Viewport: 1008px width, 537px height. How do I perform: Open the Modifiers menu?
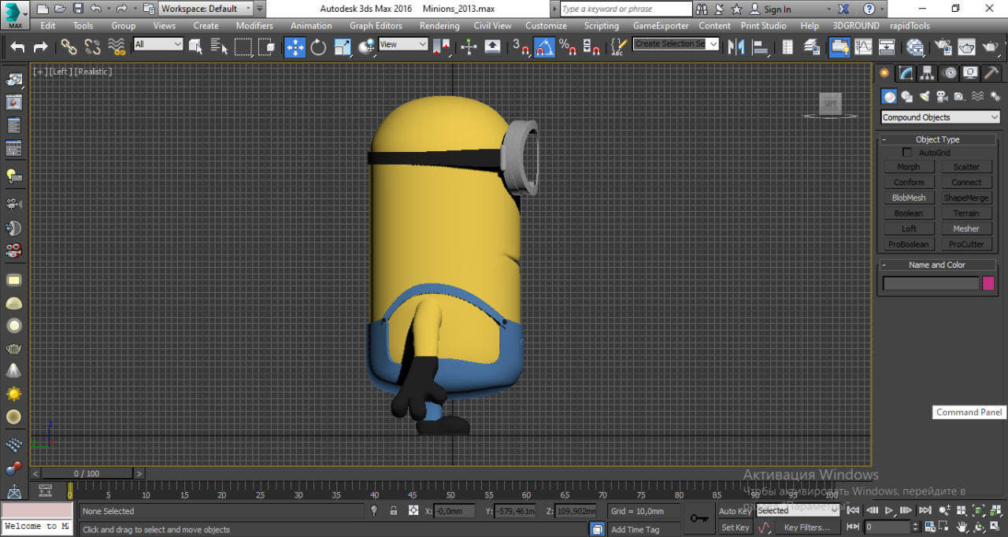(x=254, y=26)
